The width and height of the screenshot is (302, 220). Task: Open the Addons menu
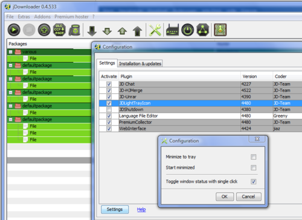(42, 17)
